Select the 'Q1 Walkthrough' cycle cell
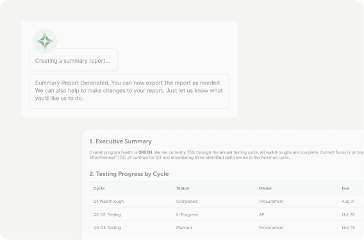 click(108, 201)
